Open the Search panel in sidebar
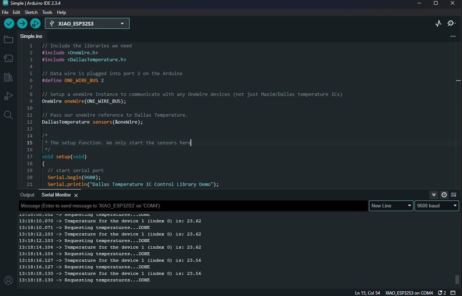462x296 pixels. 8,115
